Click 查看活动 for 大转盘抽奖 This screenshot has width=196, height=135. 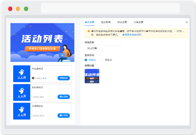(64, 78)
